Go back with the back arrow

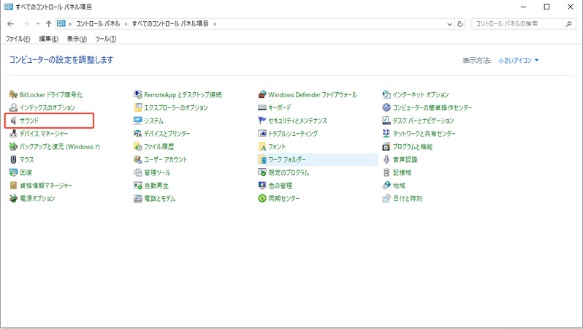click(10, 24)
